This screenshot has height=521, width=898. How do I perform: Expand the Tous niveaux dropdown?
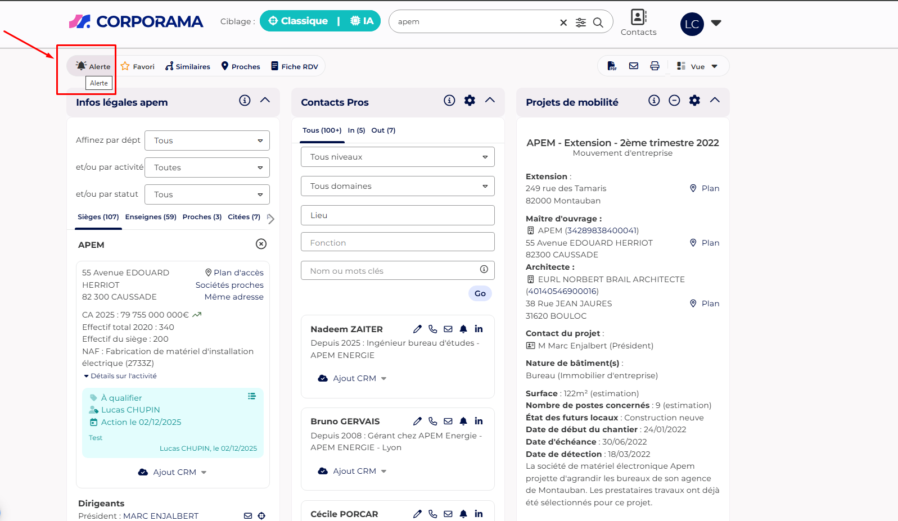(398, 157)
